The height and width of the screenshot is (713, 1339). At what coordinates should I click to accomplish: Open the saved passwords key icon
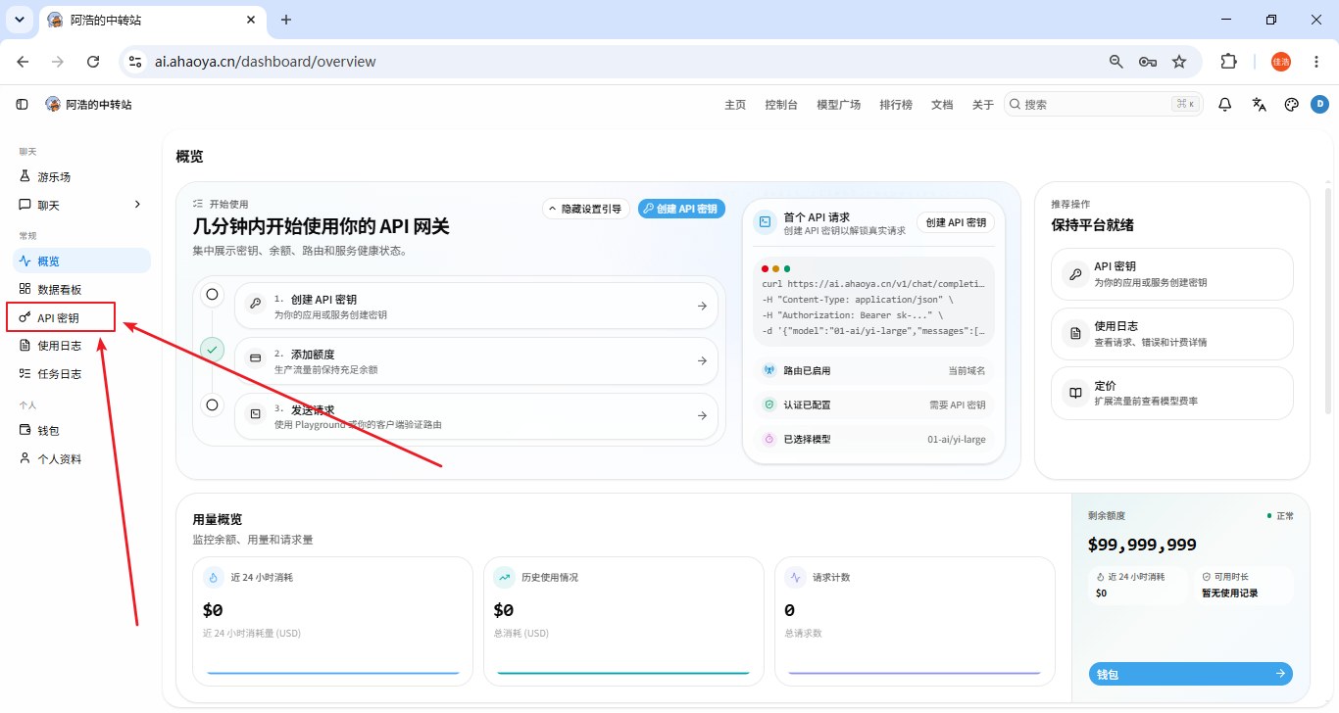1148,62
